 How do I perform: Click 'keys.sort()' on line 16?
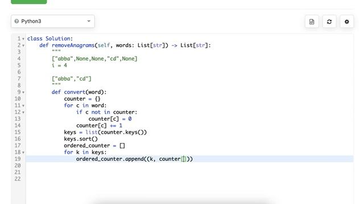tap(81, 139)
